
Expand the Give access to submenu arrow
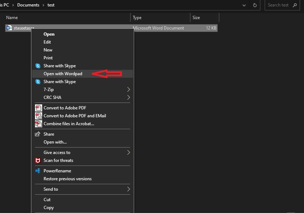(x=128, y=153)
